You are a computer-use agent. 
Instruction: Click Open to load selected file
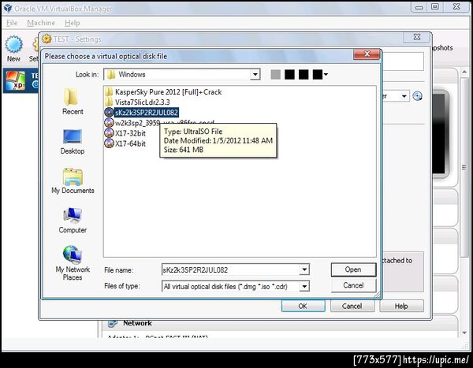pyautogui.click(x=353, y=269)
